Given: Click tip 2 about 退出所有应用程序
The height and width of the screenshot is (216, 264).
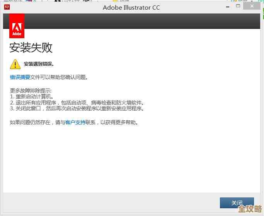Looking at the screenshot, I should (77, 103).
